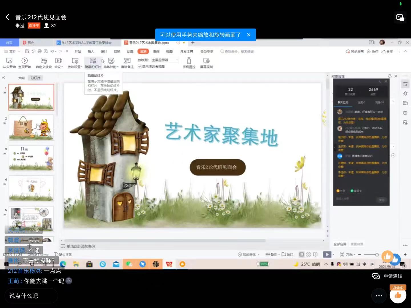The height and width of the screenshot is (308, 411).
Task: Start 屏幕录制 screen recording
Action: point(206,61)
